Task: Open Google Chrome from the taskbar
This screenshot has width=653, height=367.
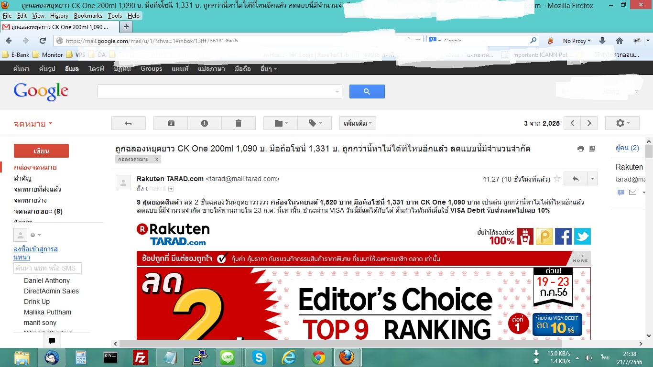Action: (318, 357)
